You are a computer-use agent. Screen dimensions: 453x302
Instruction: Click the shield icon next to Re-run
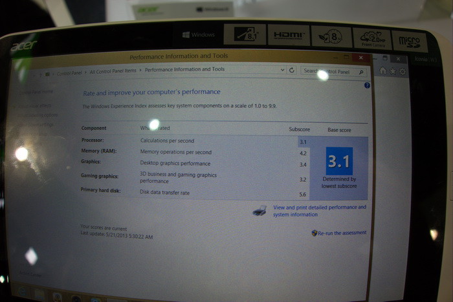tap(314, 233)
